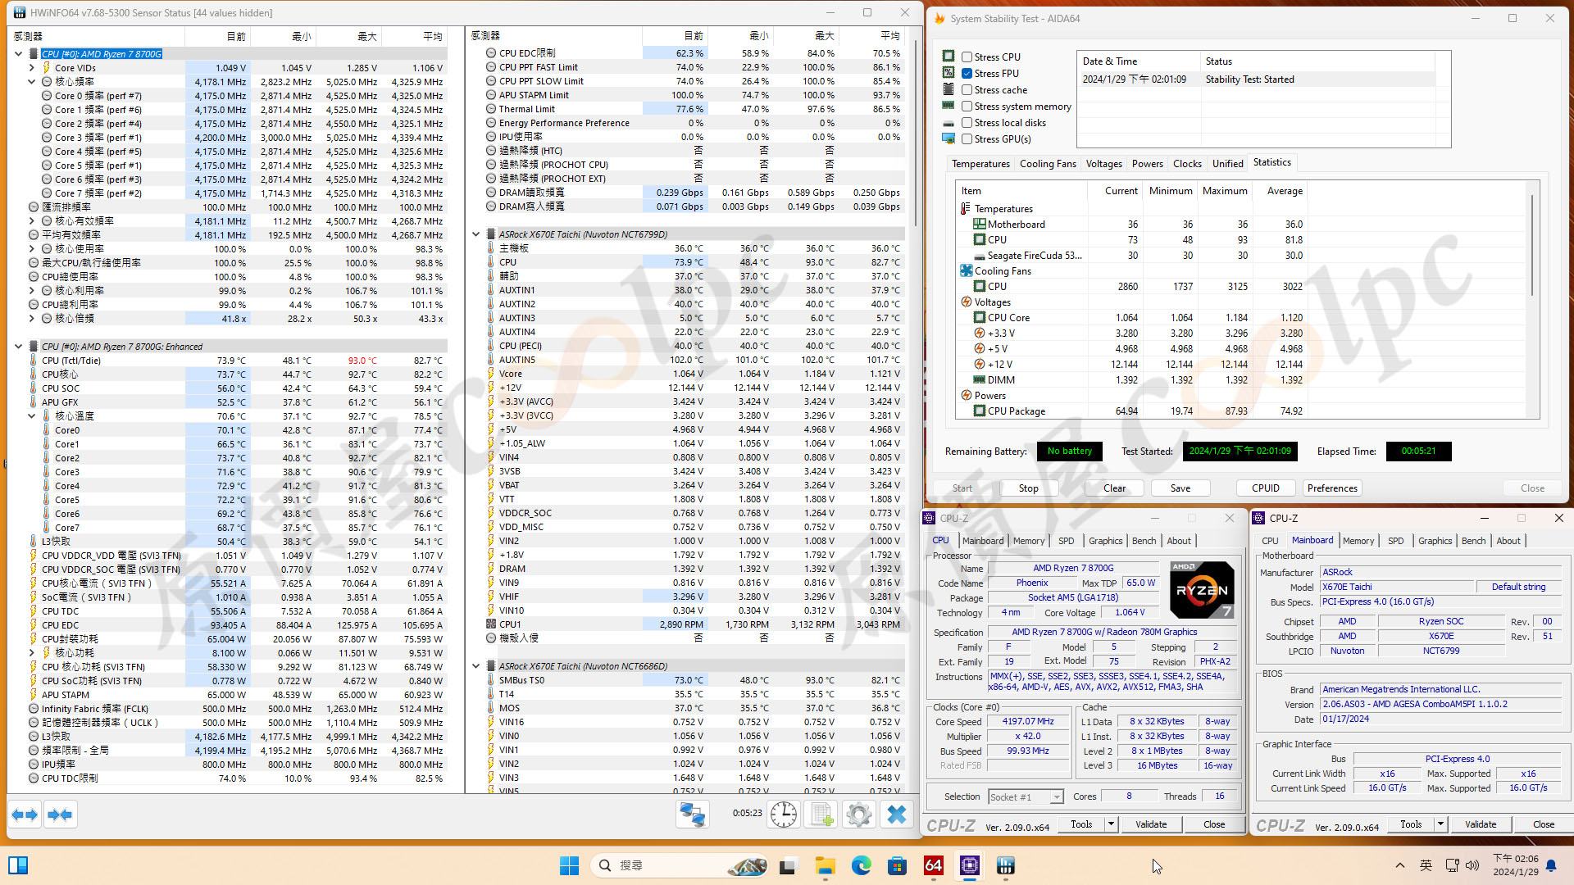The width and height of the screenshot is (1574, 885).
Task: Click Close button in right CPU-Z
Action: 1543,824
